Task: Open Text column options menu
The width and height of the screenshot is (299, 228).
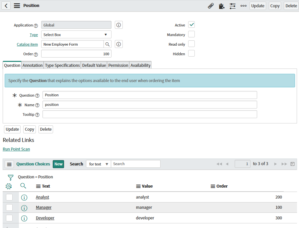Action: (x=38, y=186)
